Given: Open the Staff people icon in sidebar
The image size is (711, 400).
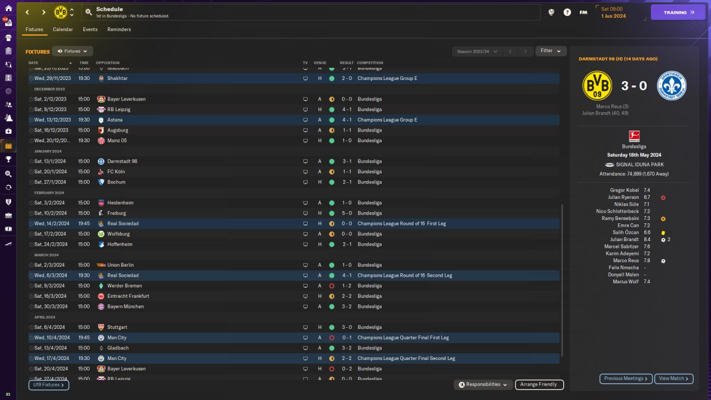Looking at the screenshot, I should (8, 104).
